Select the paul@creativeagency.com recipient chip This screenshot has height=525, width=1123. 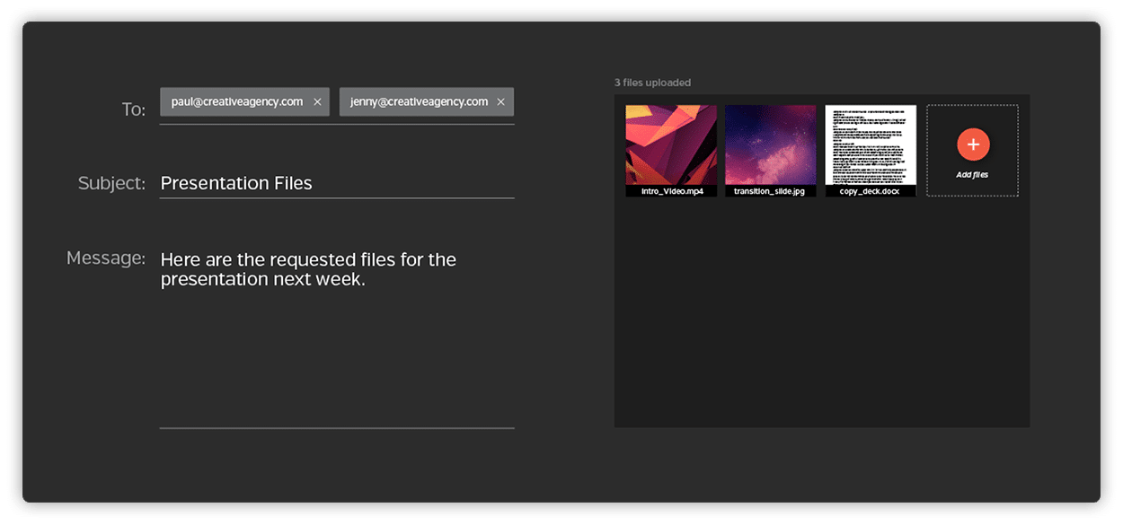[x=245, y=101]
